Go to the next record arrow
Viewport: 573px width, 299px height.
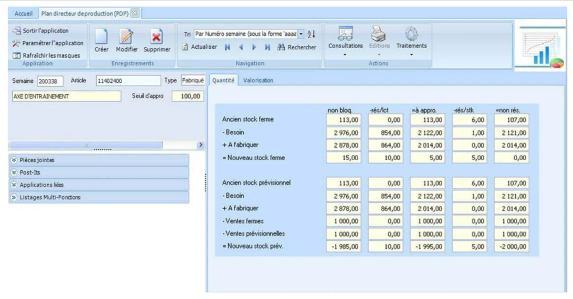pyautogui.click(x=254, y=48)
